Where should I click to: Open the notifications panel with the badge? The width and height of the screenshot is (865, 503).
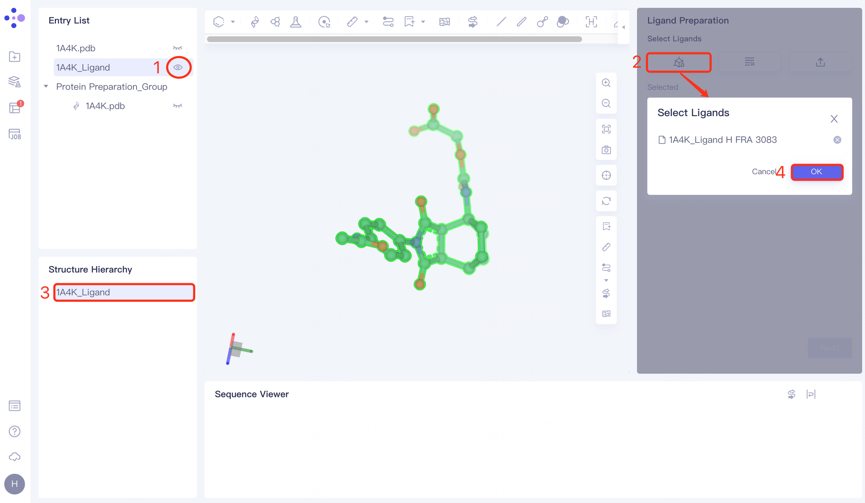(14, 108)
